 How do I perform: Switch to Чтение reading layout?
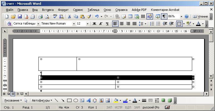[x=201, y=16]
